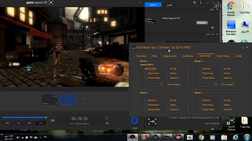The image size is (252, 141).
Task: Rewind the capture playback
Action: pyautogui.click(x=7, y=123)
